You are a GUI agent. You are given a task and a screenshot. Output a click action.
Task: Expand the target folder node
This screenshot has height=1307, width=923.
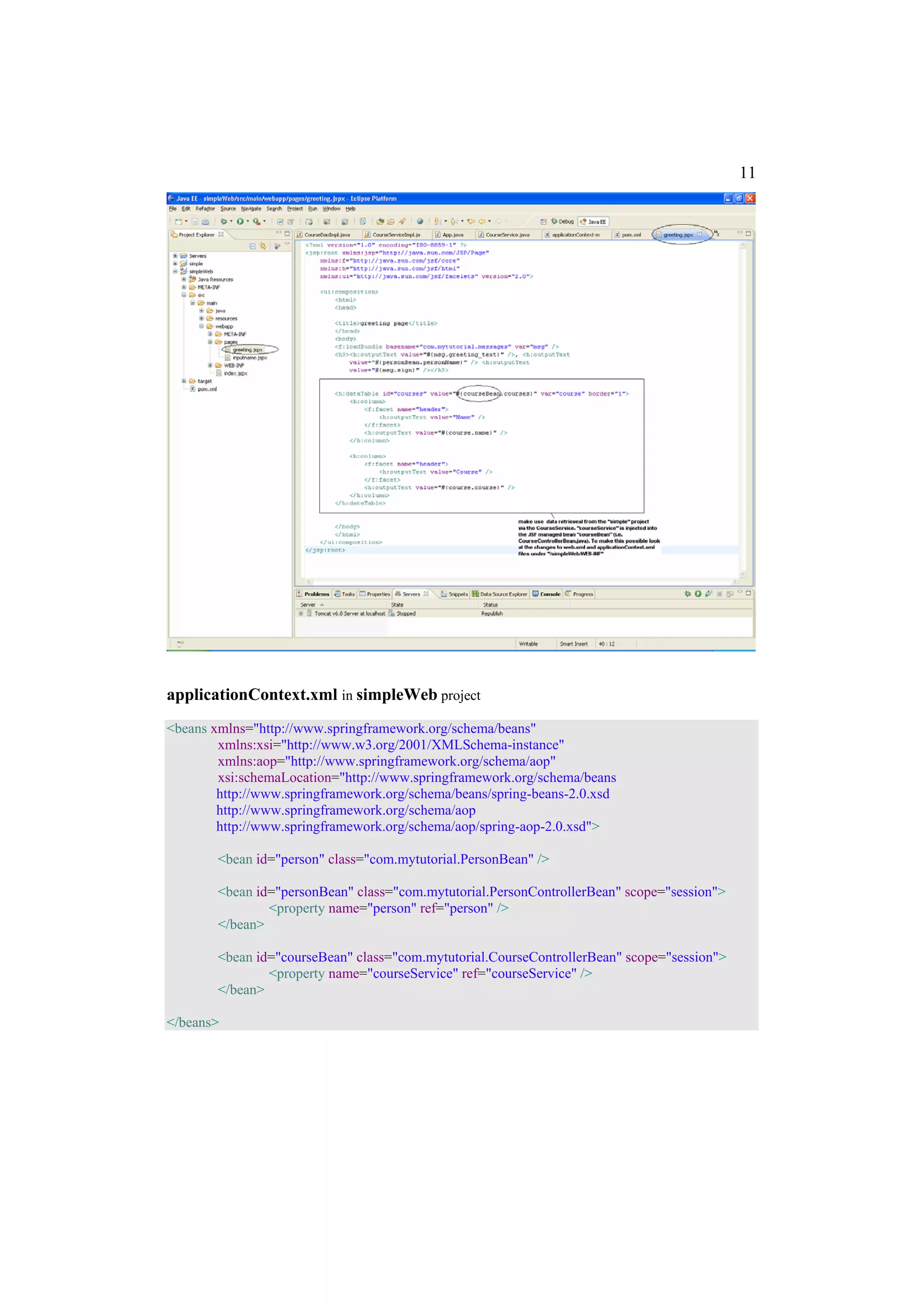tap(184, 381)
